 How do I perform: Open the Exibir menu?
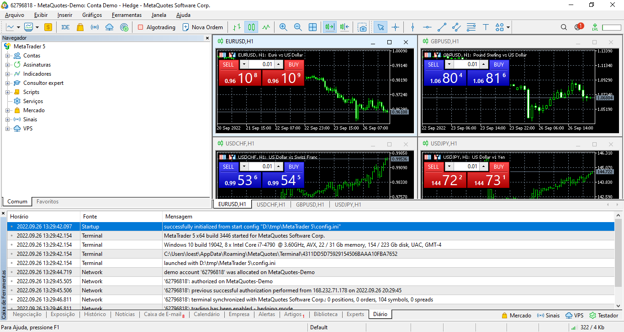pyautogui.click(x=41, y=15)
